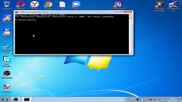Screen dimensions: 182x102
Task: Close the cmd.exe window
Action: pos(128,11)
